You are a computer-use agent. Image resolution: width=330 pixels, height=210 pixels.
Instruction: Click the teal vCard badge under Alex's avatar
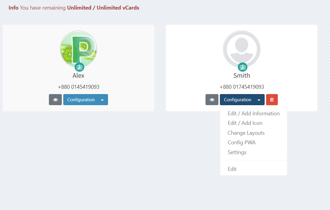[79, 67]
